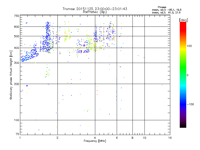
Task: Click the '[deg]' colorbar unit label
Action: [183, 20]
